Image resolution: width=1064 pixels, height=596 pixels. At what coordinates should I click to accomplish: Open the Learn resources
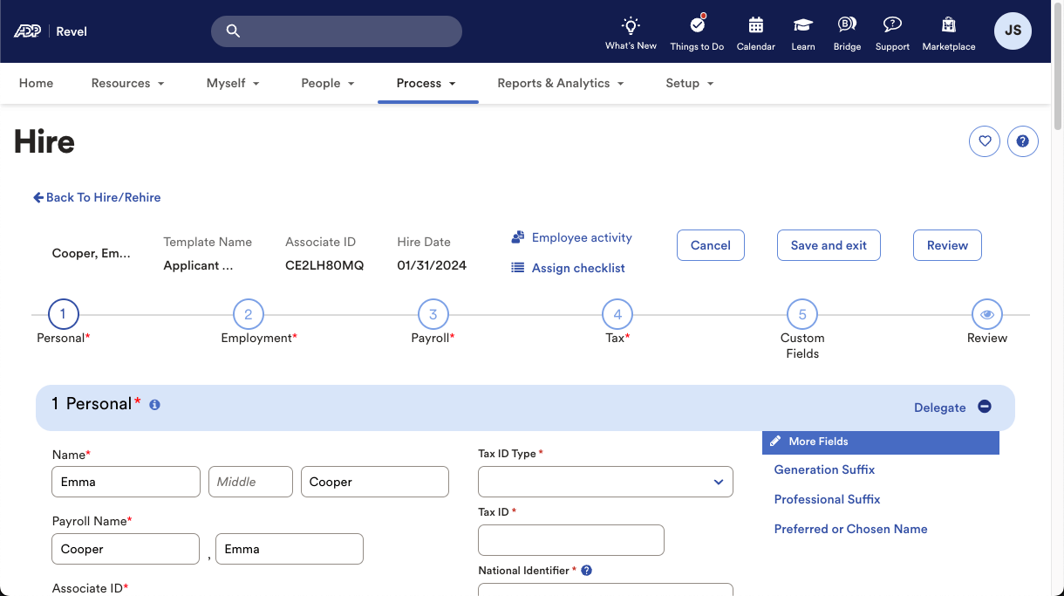point(802,32)
